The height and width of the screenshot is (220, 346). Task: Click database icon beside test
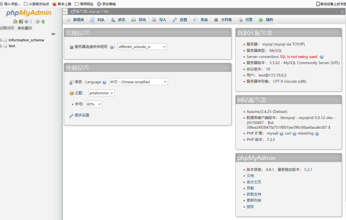coord(5,46)
